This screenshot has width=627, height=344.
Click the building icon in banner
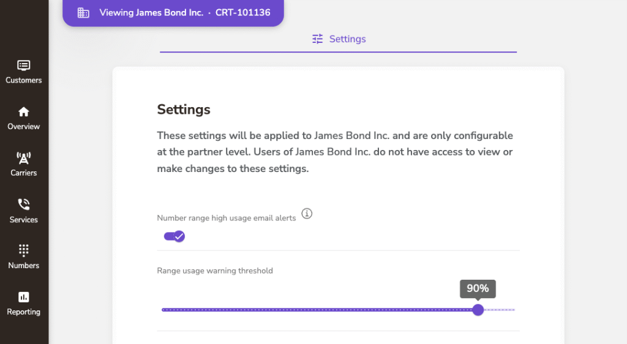[83, 13]
